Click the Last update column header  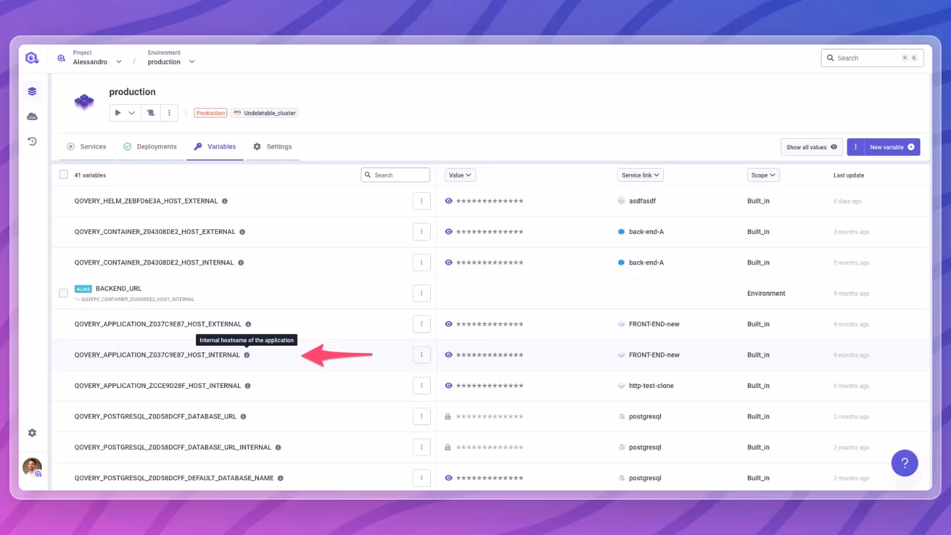(849, 175)
